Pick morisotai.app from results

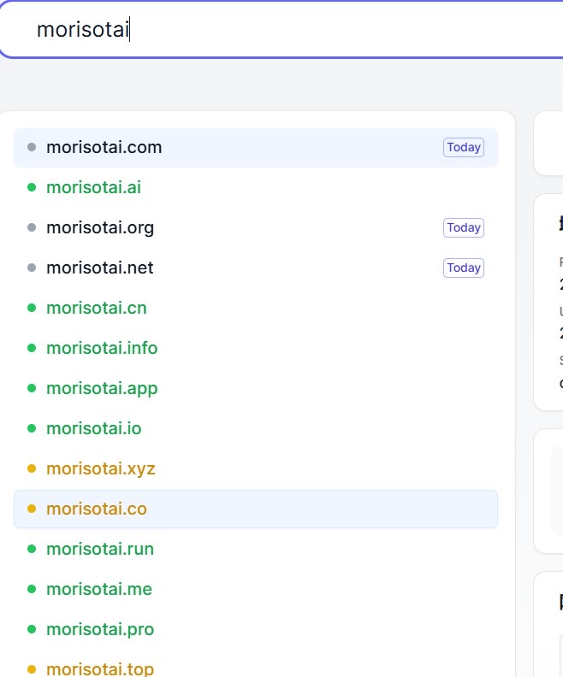pos(101,389)
